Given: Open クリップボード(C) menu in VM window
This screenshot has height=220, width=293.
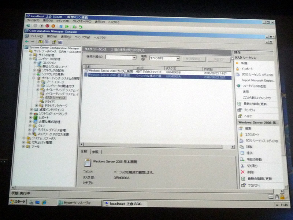Looking at the screenshot, I should coord(82,21).
